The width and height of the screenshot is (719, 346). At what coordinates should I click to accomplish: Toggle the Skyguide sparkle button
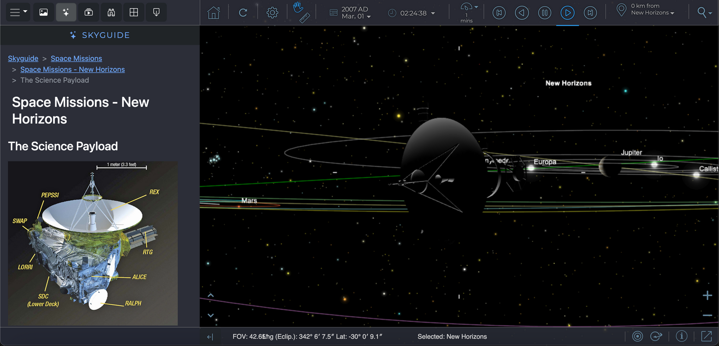(x=66, y=12)
